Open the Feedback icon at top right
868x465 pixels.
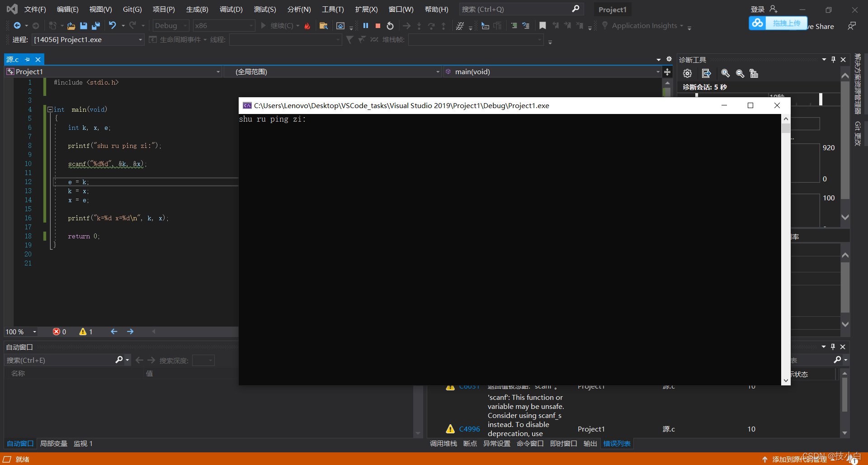[852, 26]
